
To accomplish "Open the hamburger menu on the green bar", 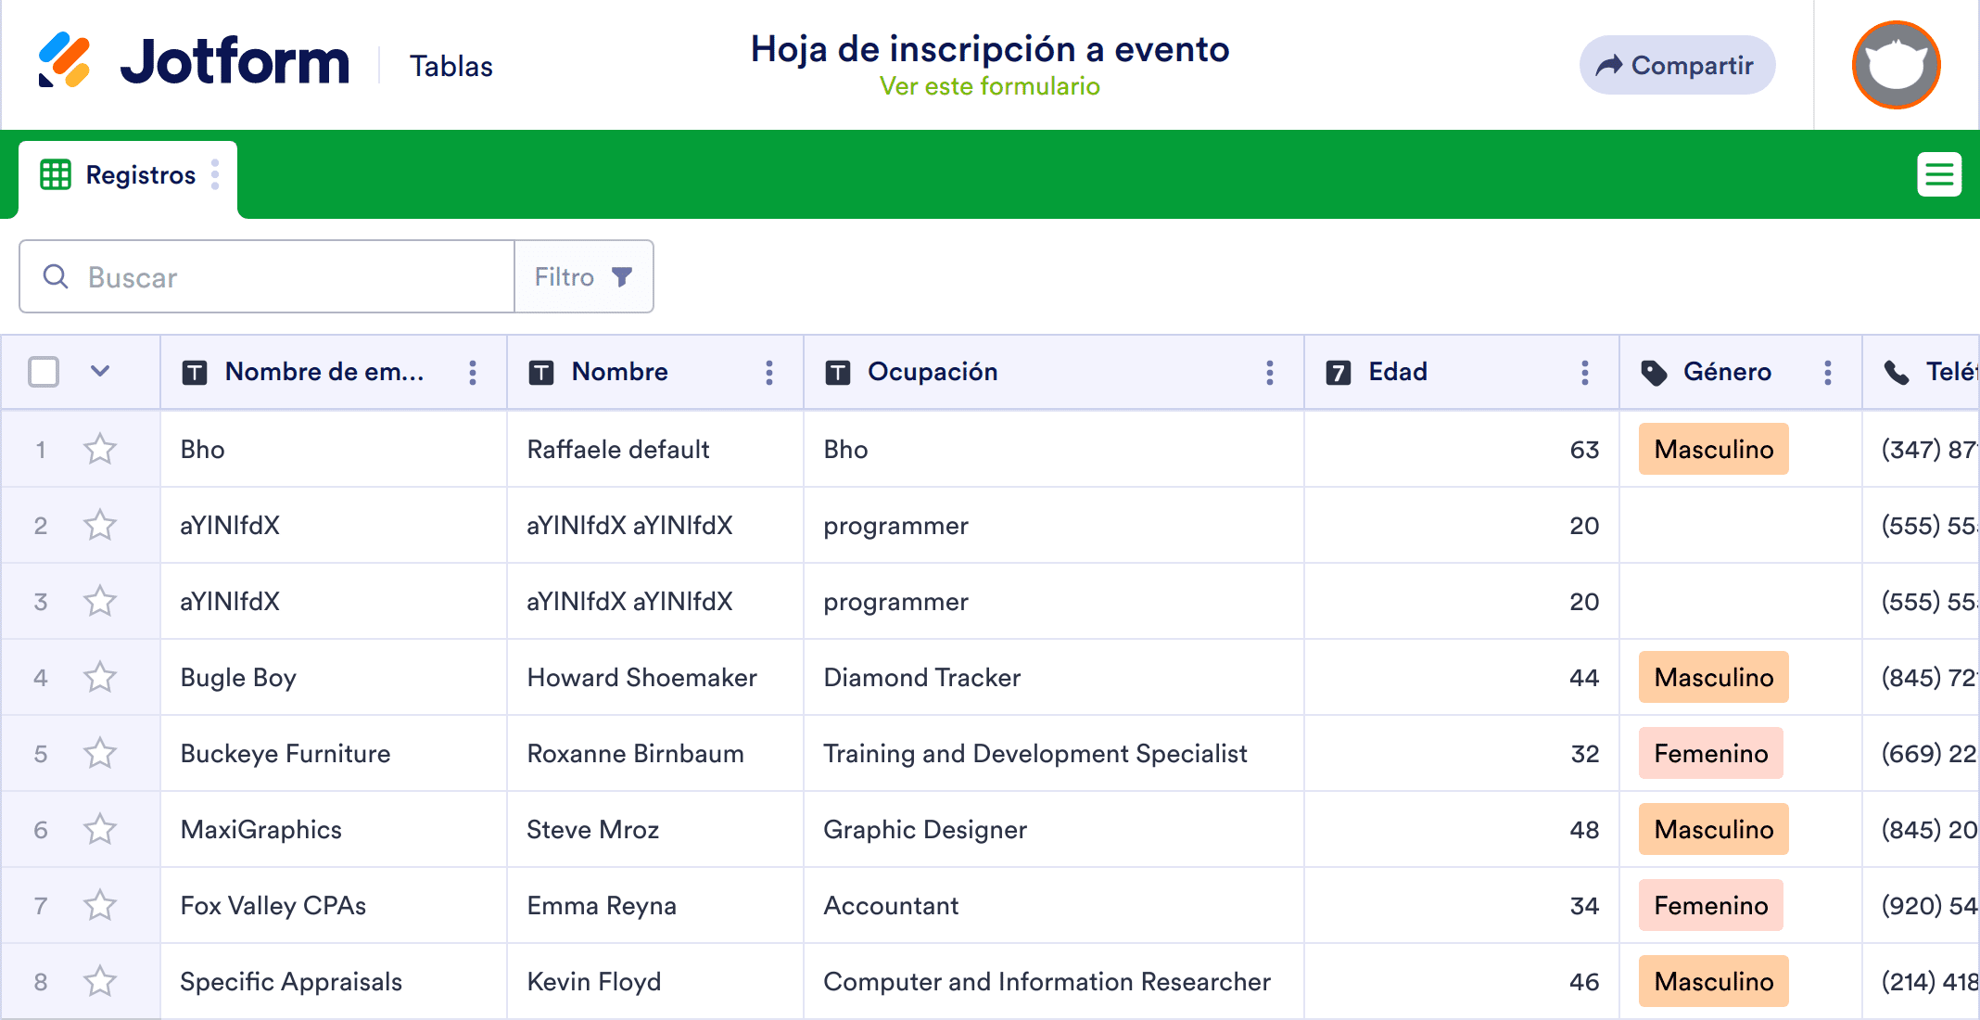I will coord(1939,174).
